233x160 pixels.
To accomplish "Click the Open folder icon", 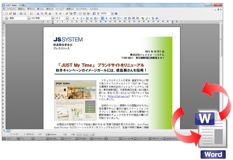I will click(10, 14).
